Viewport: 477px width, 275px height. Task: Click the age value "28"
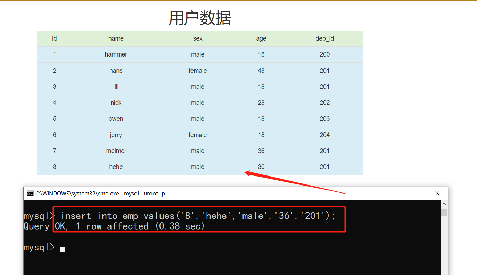pyautogui.click(x=261, y=103)
